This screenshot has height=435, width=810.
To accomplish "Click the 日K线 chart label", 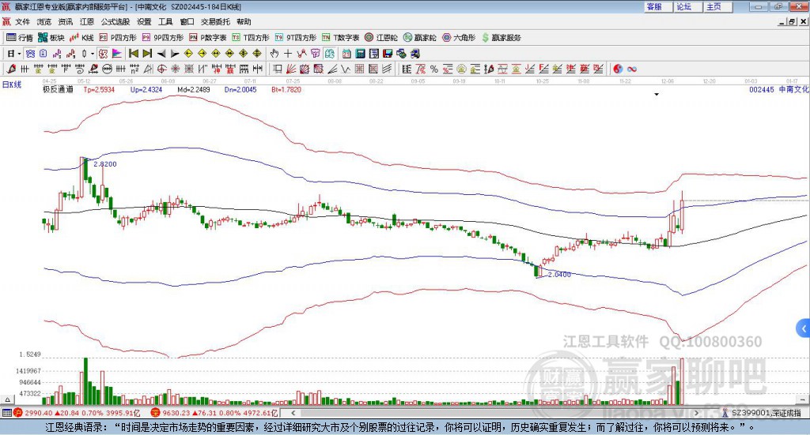I will (x=11, y=84).
